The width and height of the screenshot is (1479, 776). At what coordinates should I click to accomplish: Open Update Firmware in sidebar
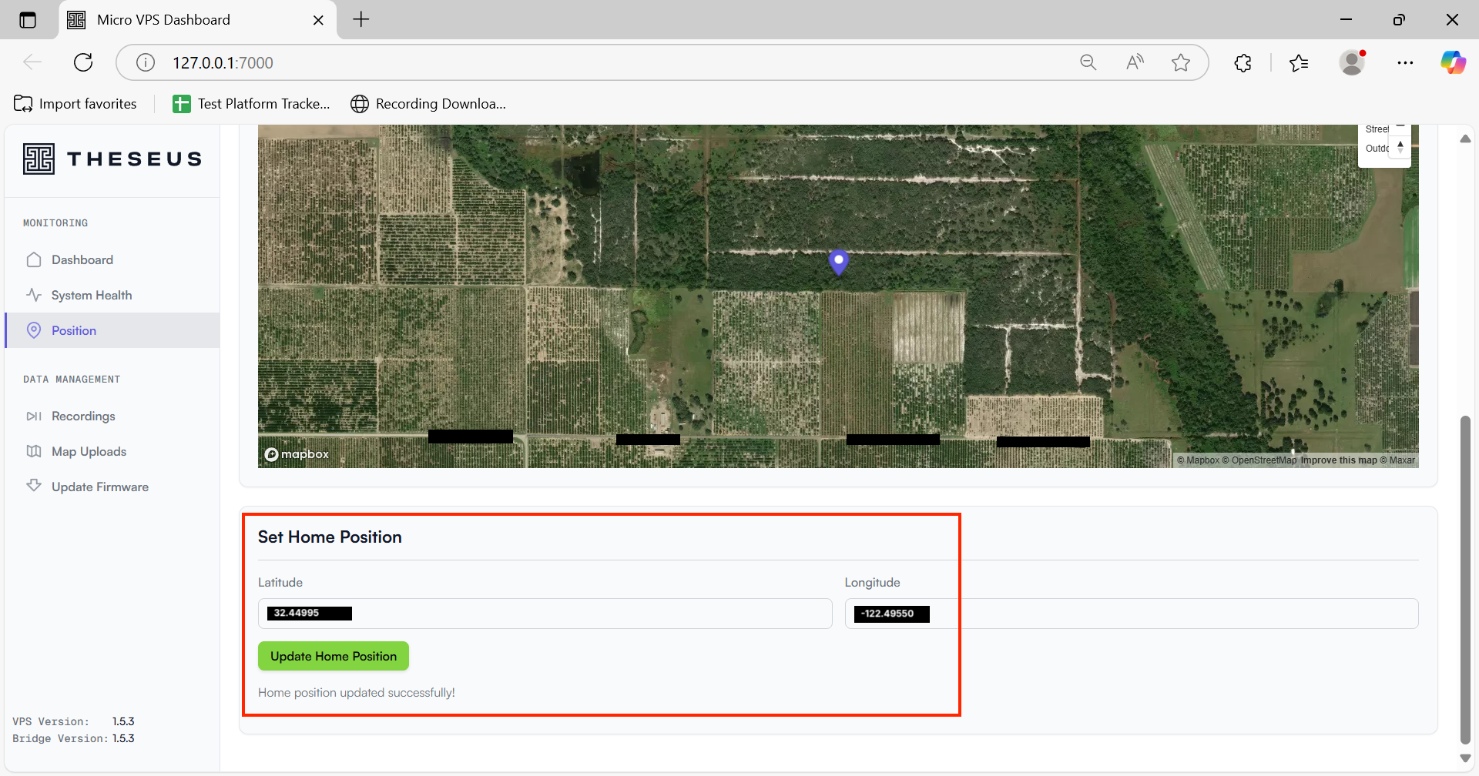point(99,487)
